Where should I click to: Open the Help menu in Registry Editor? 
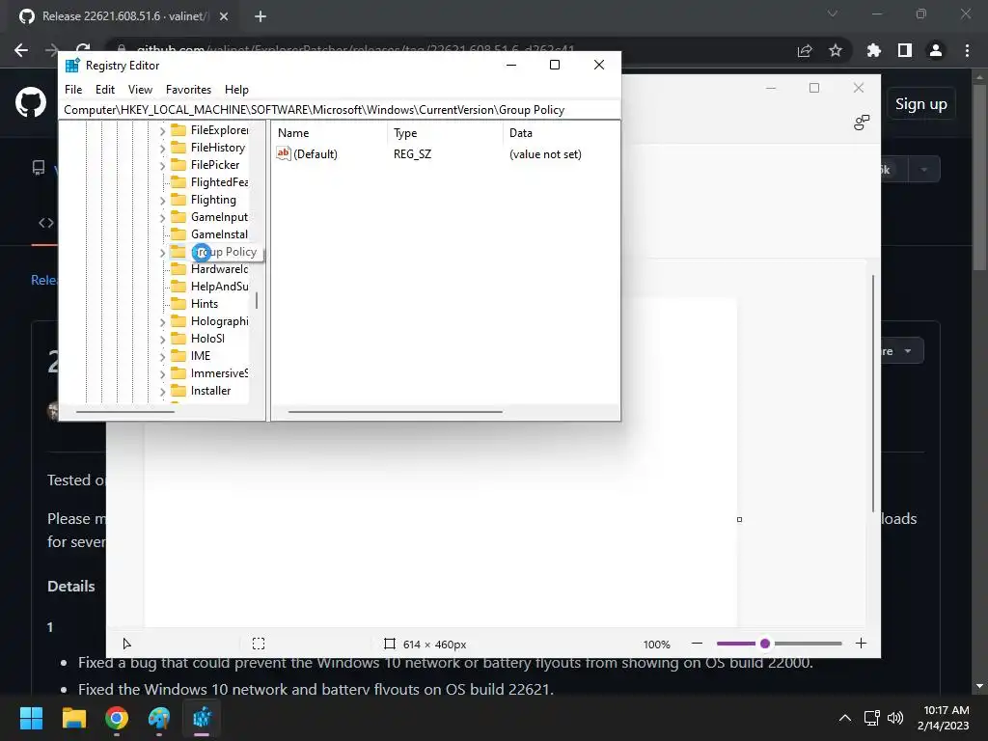[x=236, y=90]
